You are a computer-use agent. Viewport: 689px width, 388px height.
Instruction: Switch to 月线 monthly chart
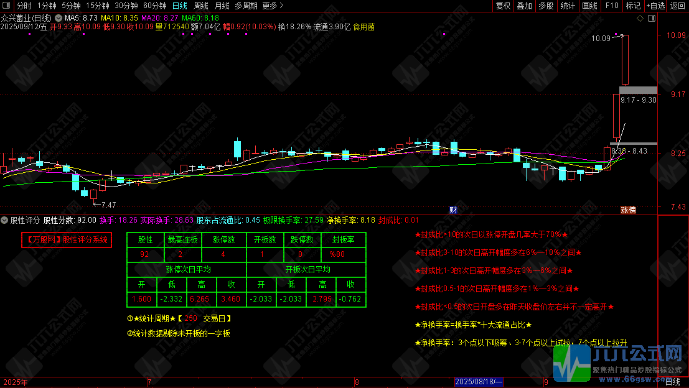tap(222, 6)
